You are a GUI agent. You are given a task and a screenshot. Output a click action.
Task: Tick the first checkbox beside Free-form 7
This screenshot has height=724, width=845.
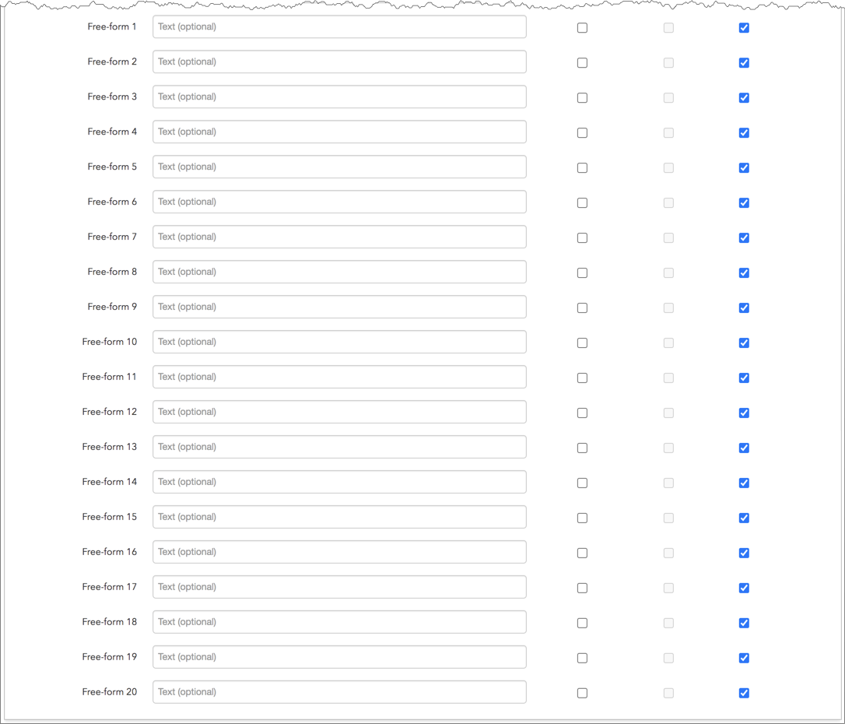582,238
